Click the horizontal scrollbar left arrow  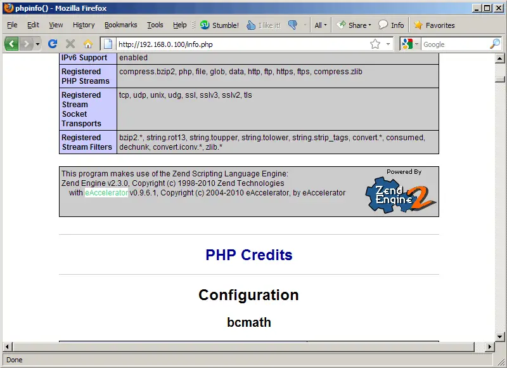pyautogui.click(x=8, y=346)
